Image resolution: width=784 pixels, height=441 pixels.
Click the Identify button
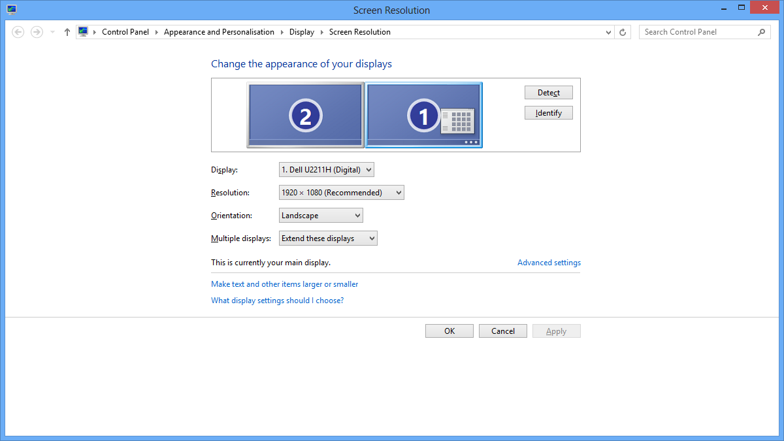(x=549, y=113)
